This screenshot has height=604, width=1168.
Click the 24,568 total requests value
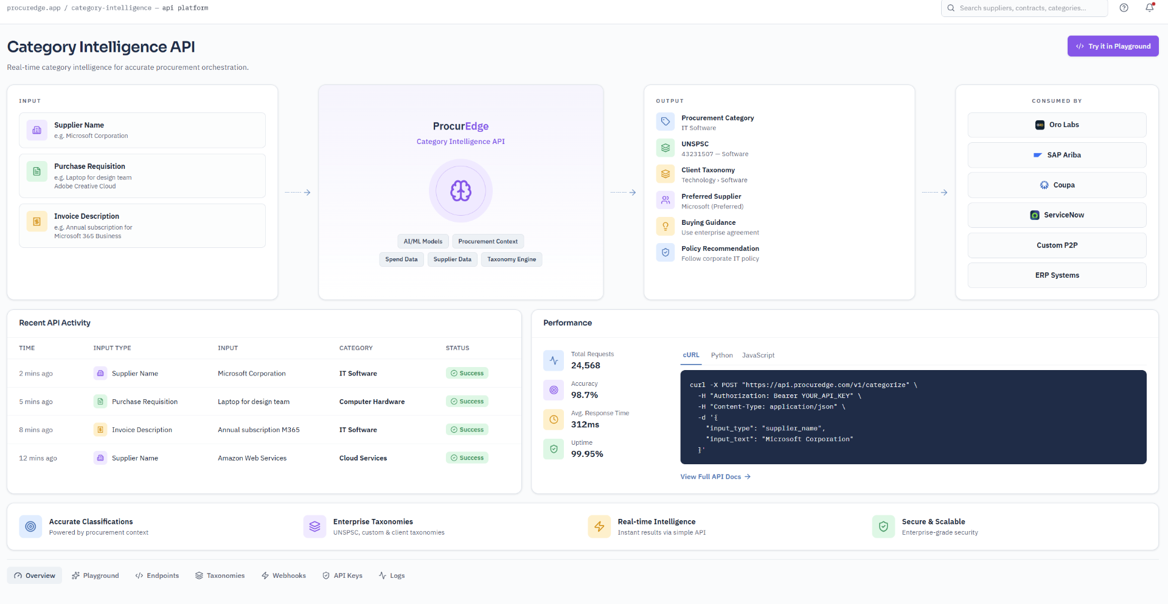point(585,366)
